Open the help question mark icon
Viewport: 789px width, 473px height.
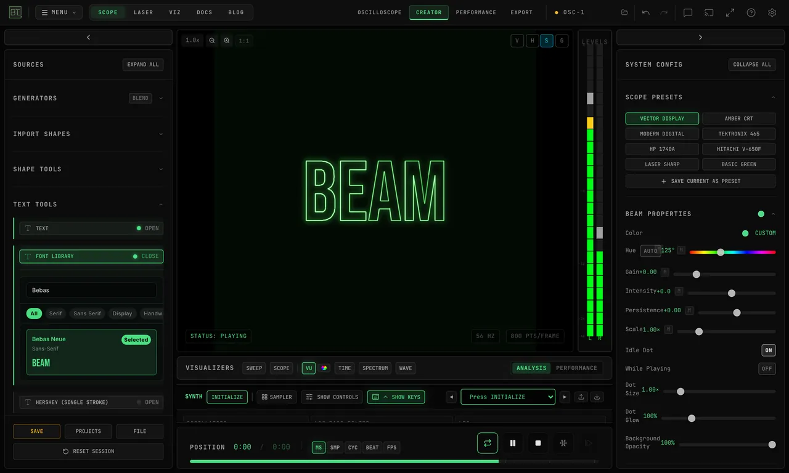tap(751, 12)
